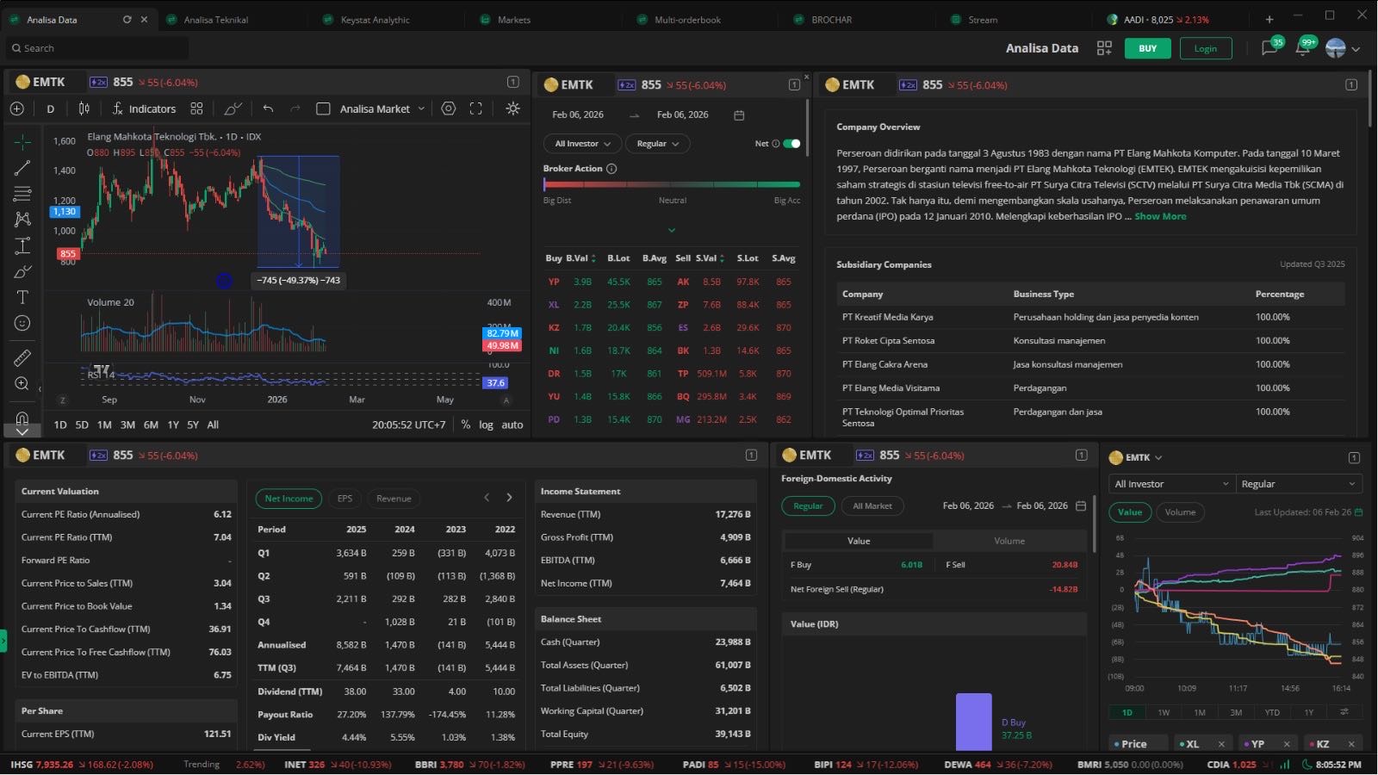
Task: Expand the All Investor dropdown in broker panel
Action: 582,144
